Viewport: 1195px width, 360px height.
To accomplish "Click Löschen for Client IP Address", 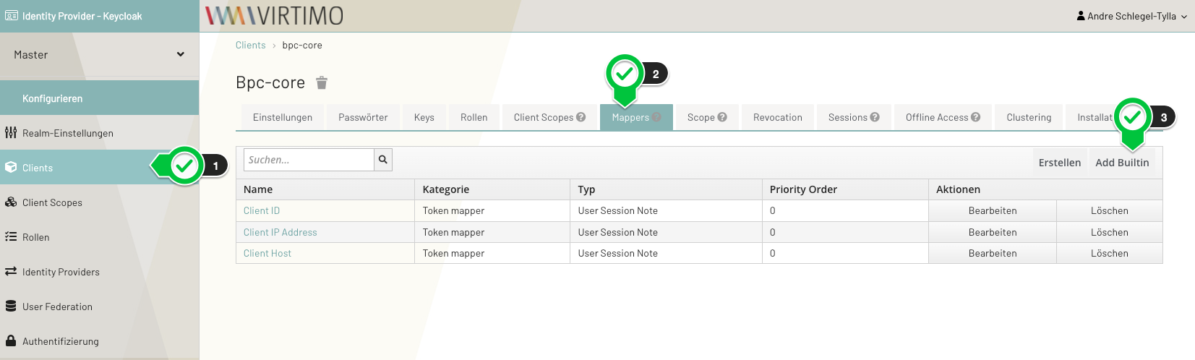I will point(1110,232).
